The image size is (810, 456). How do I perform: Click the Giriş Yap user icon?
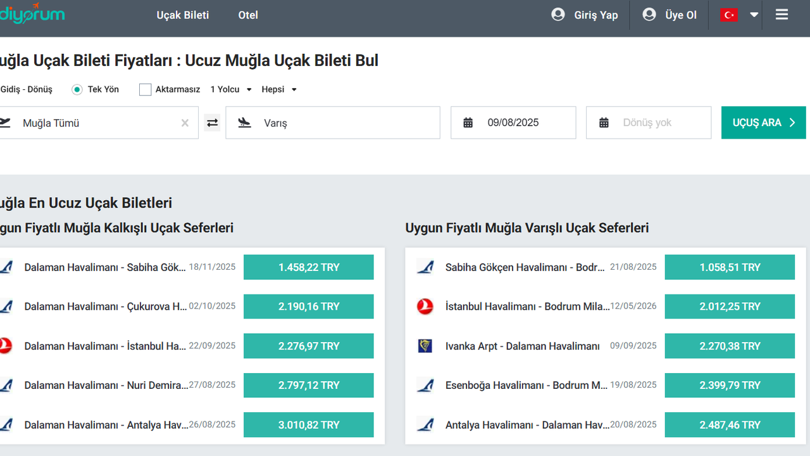click(558, 15)
